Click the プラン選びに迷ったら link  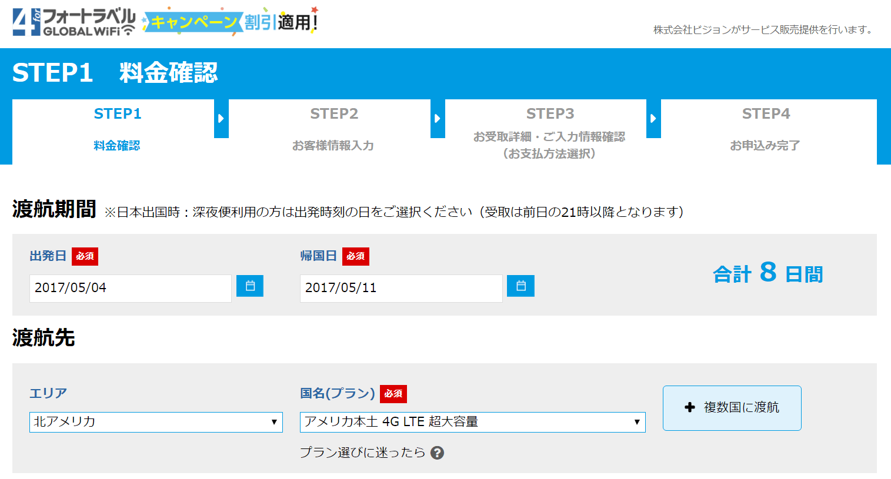point(362,453)
